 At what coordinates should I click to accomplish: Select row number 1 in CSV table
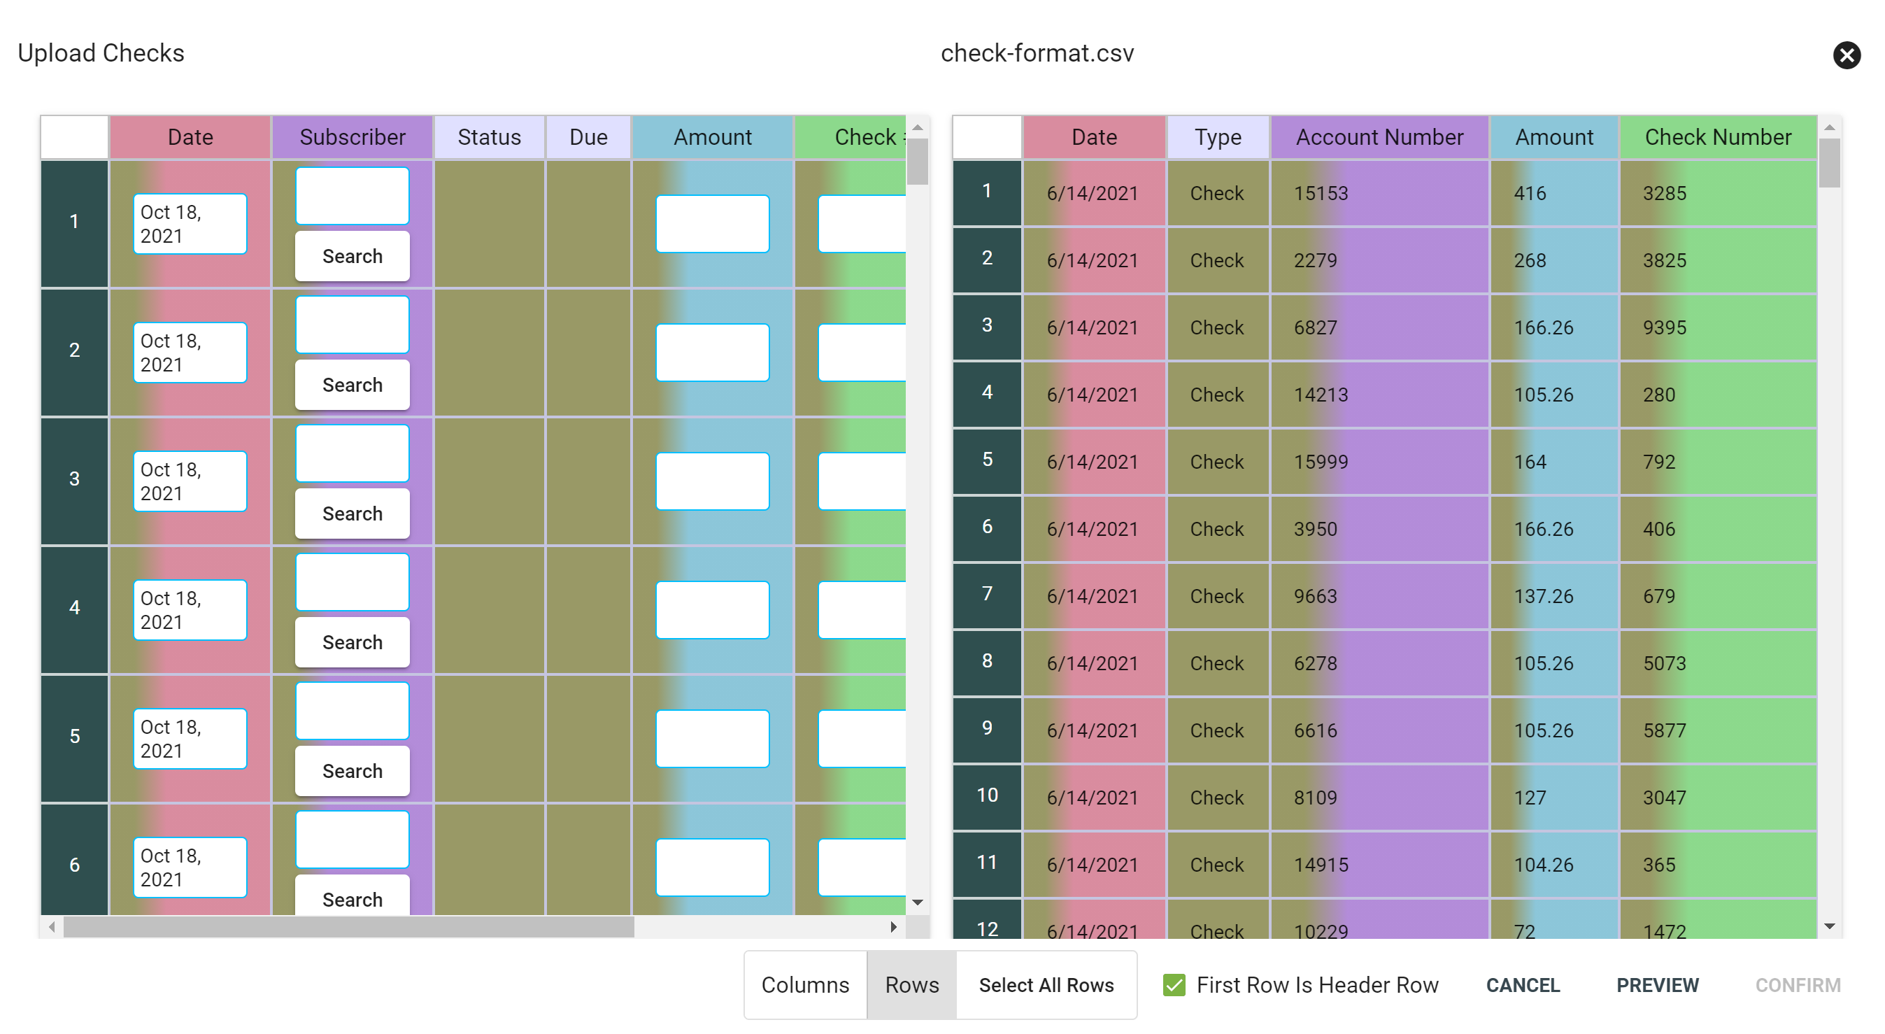click(986, 192)
